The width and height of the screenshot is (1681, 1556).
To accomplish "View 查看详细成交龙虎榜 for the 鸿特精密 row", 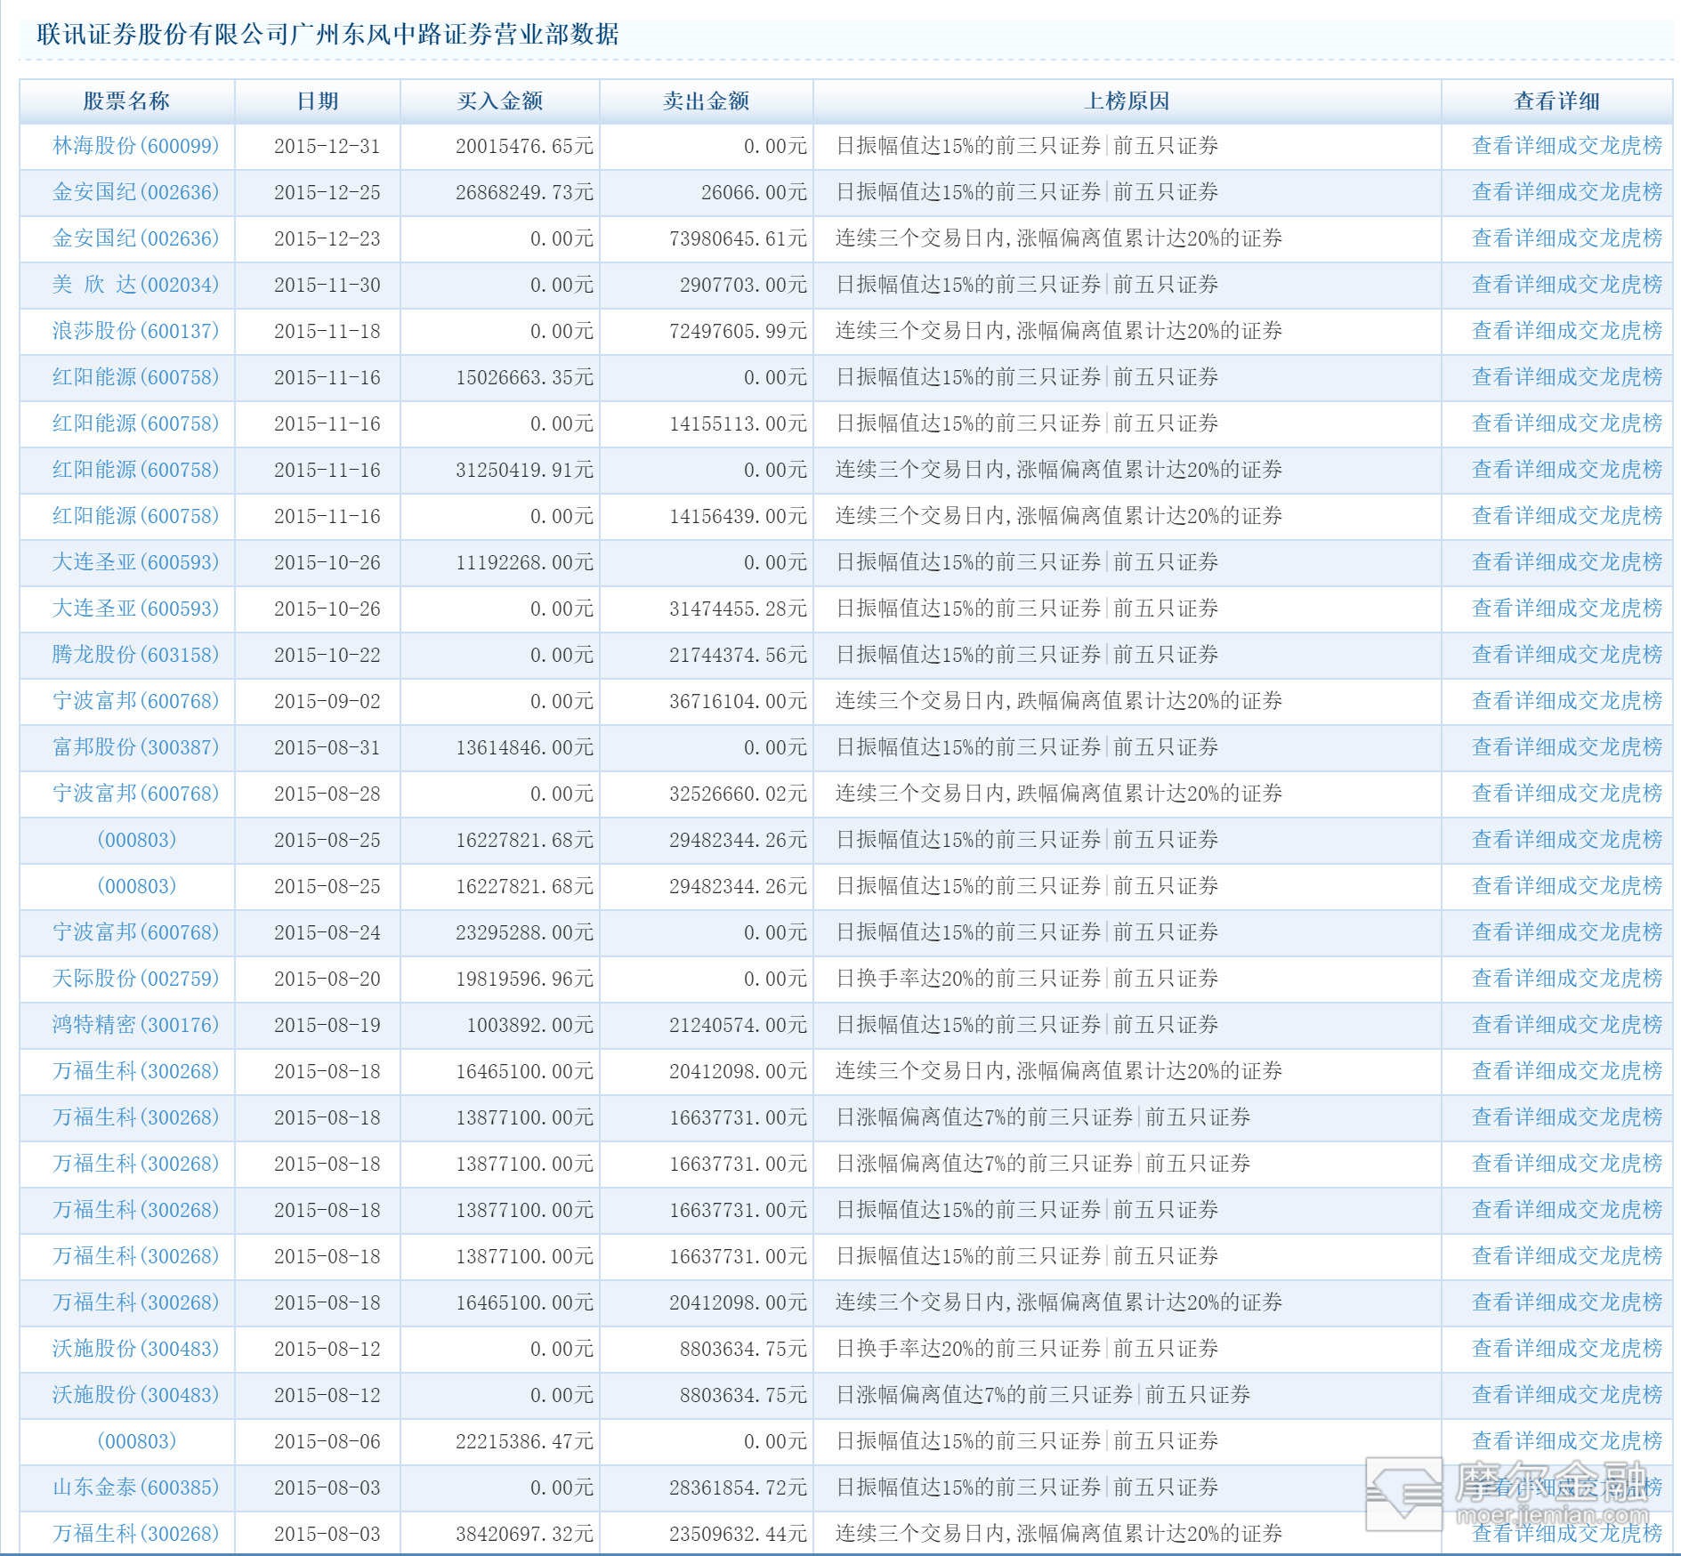I will (1567, 1025).
